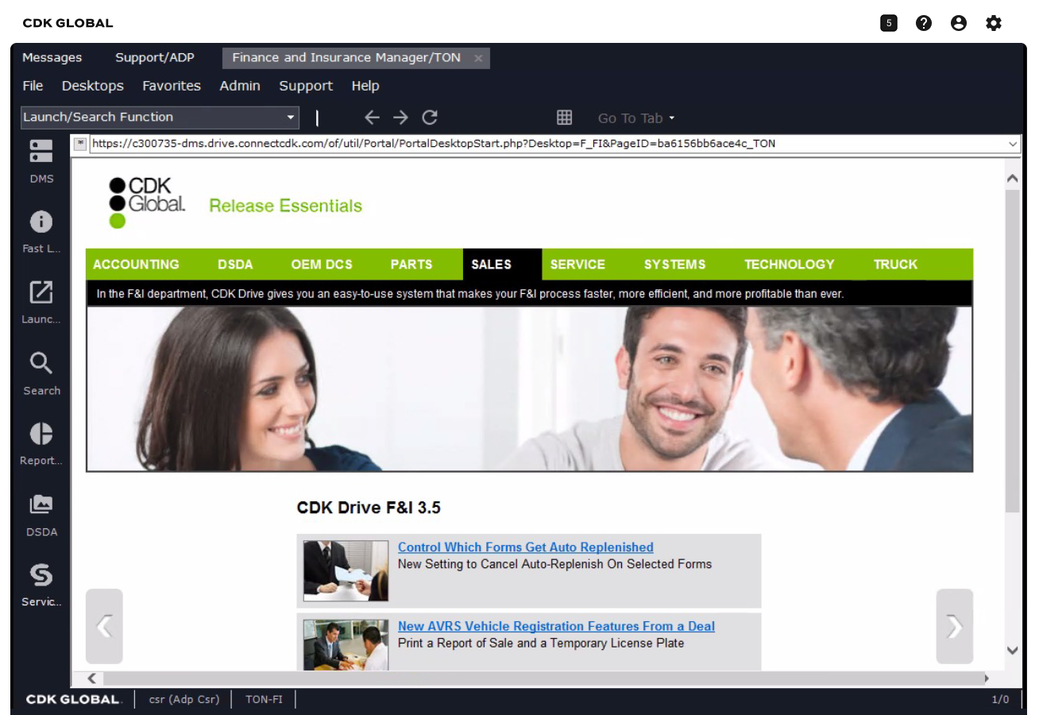Select the ACCOUNTING navigation tab
The height and width of the screenshot is (715, 1039).
point(136,265)
